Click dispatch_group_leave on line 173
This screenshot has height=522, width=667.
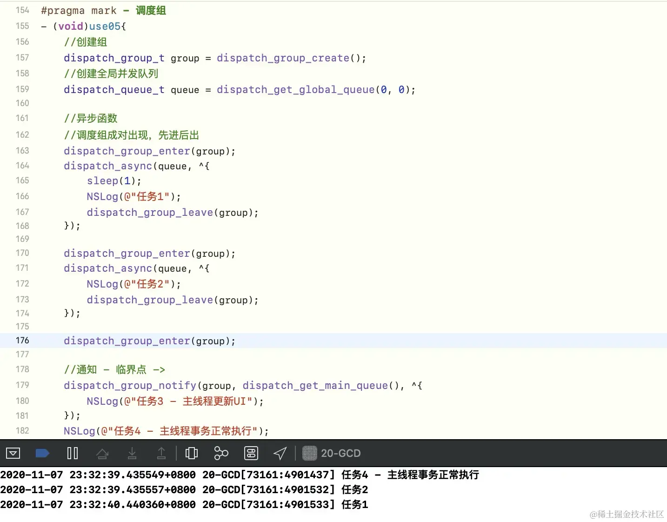(150, 300)
